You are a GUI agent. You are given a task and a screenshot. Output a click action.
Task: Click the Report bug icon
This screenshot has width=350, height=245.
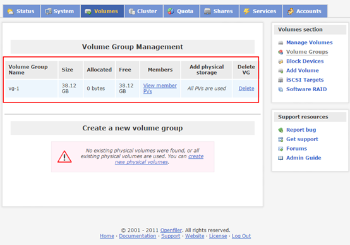click(x=281, y=130)
